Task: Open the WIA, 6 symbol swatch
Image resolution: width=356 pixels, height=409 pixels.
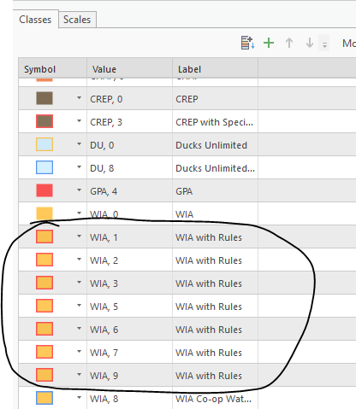Action: (x=44, y=329)
